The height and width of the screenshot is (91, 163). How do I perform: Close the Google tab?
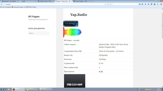click(x=36, y=1)
